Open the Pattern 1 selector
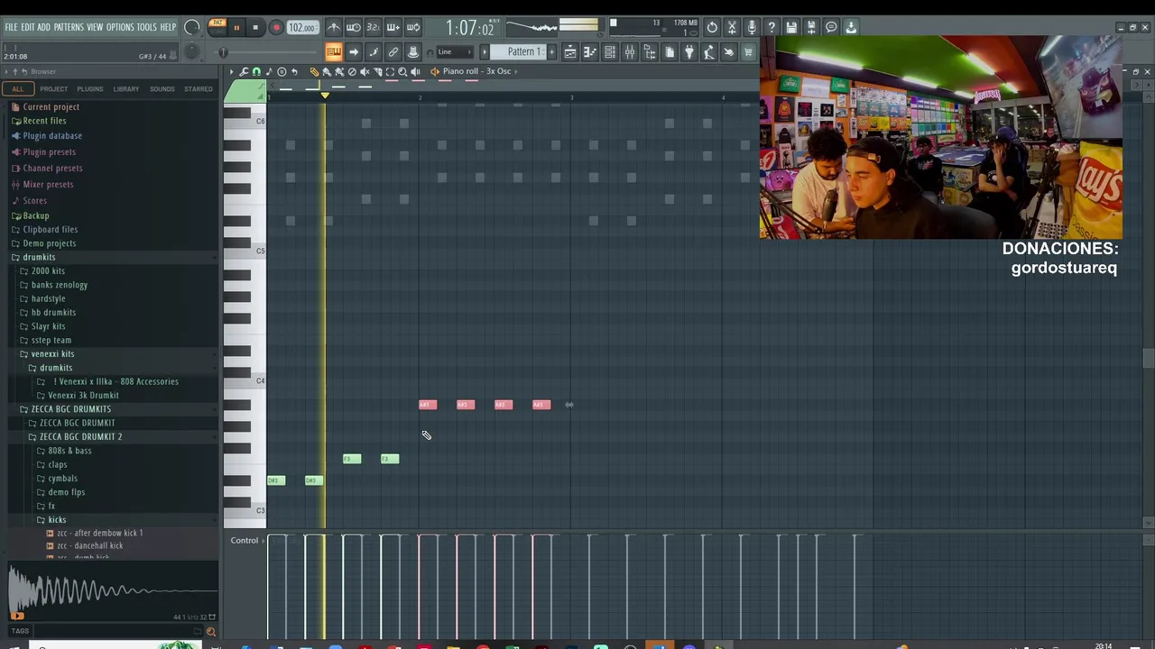Screen dimensions: 1155x649 tap(519, 51)
